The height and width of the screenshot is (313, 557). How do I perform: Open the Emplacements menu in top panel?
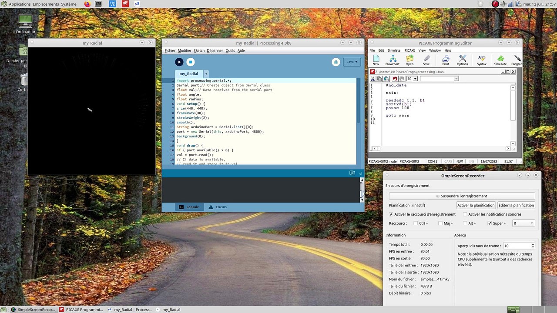coord(45,4)
